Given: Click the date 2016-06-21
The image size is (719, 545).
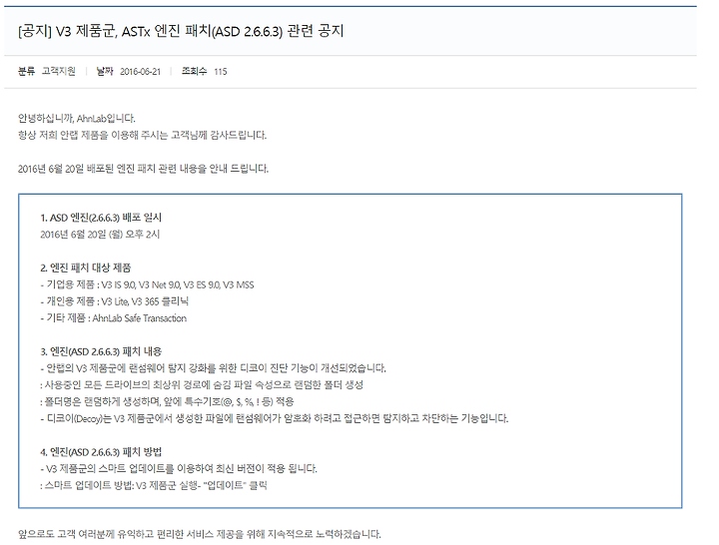Looking at the screenshot, I should pyautogui.click(x=141, y=72).
